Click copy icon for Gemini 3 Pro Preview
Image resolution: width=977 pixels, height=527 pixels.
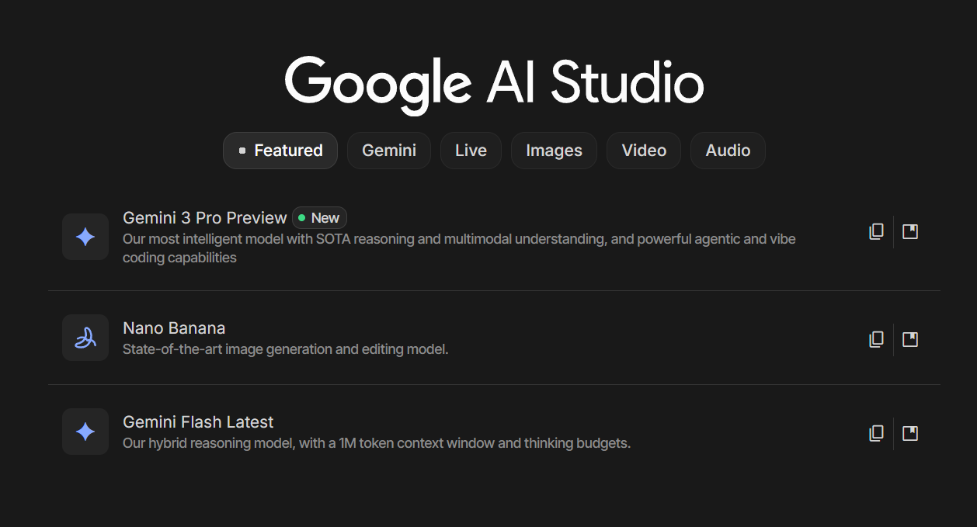click(x=876, y=231)
